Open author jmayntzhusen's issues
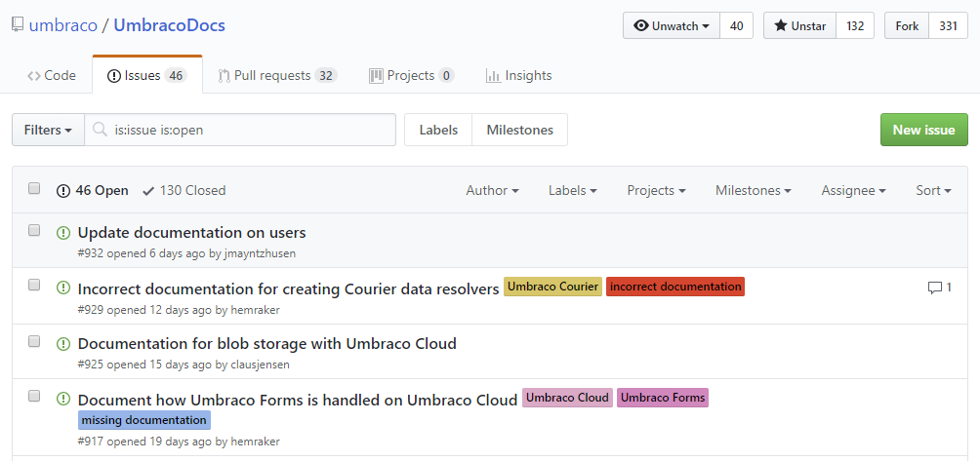Image resolution: width=980 pixels, height=461 pixels. click(x=260, y=253)
